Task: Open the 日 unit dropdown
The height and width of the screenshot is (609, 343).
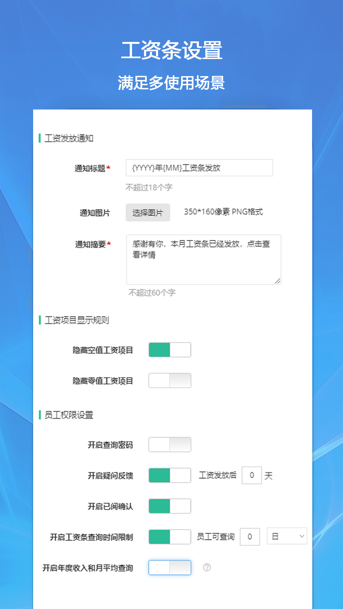Action: [x=287, y=536]
